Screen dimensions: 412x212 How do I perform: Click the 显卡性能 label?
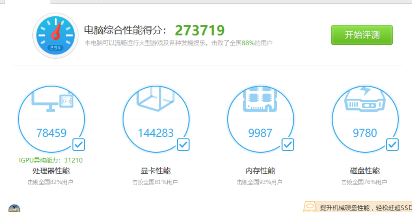click(x=155, y=171)
